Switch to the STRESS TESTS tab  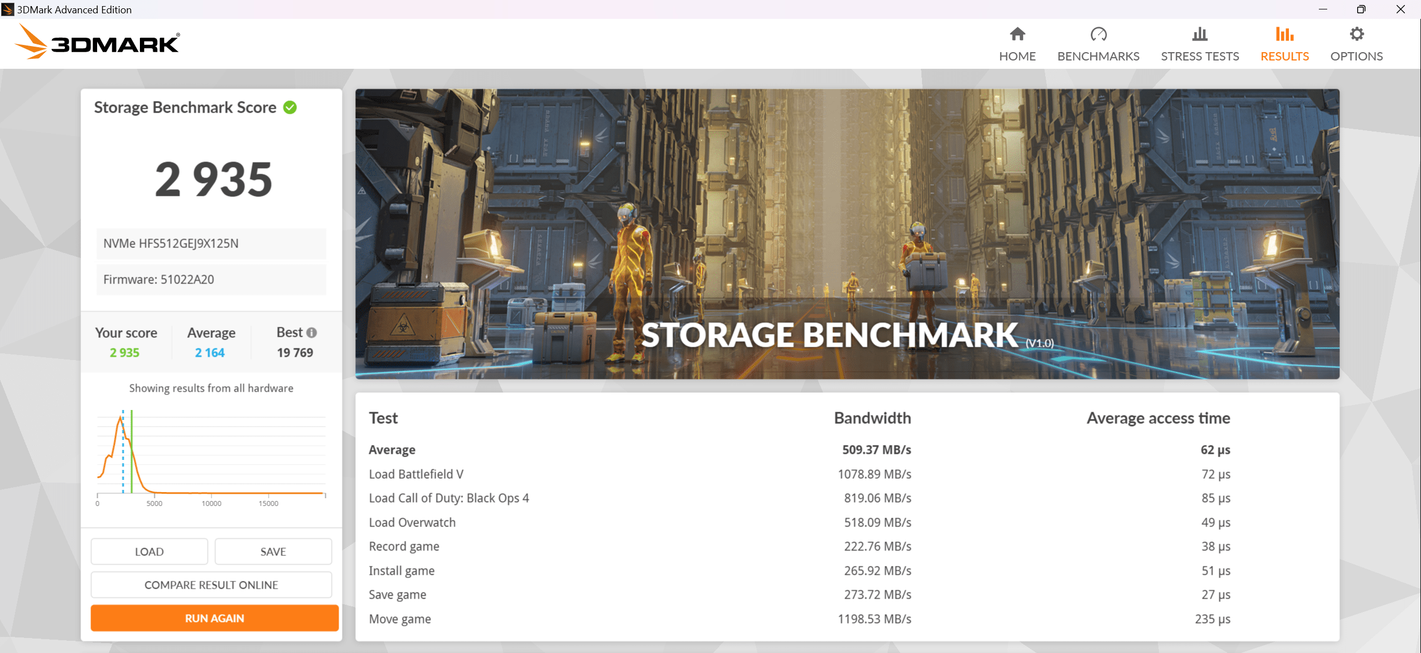pyautogui.click(x=1200, y=56)
